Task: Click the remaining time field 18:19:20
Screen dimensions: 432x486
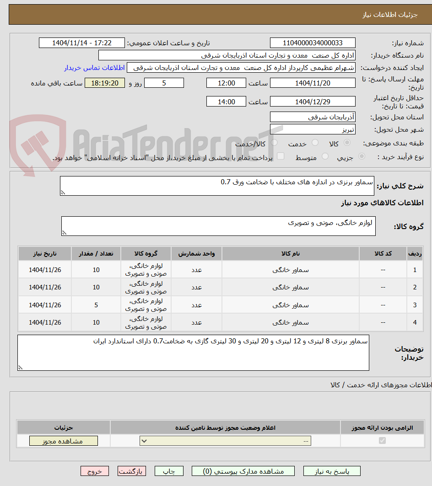Action: coord(105,83)
